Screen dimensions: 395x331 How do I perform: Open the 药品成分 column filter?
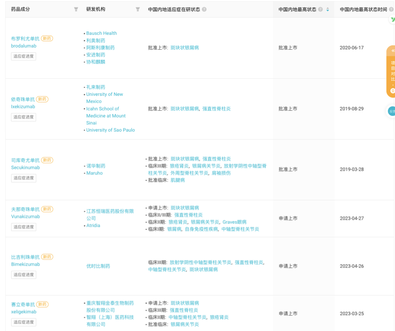(x=76, y=9)
